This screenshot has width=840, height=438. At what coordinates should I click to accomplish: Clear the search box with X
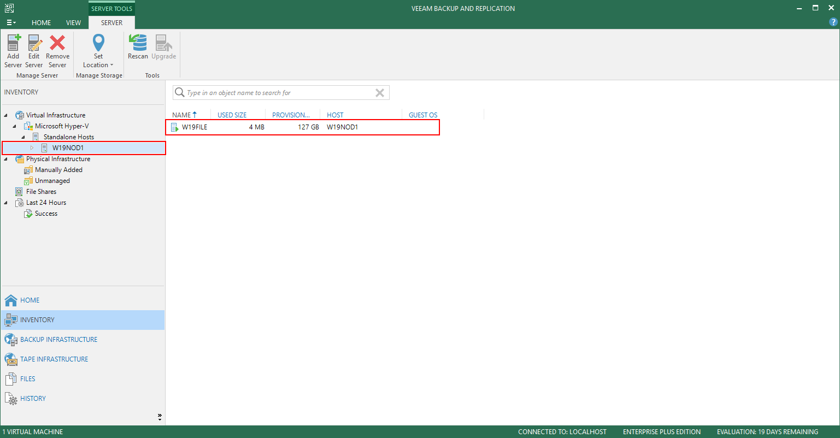click(x=380, y=93)
